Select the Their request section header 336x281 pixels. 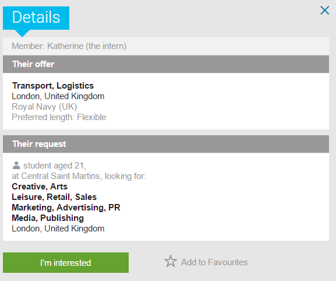click(x=166, y=144)
